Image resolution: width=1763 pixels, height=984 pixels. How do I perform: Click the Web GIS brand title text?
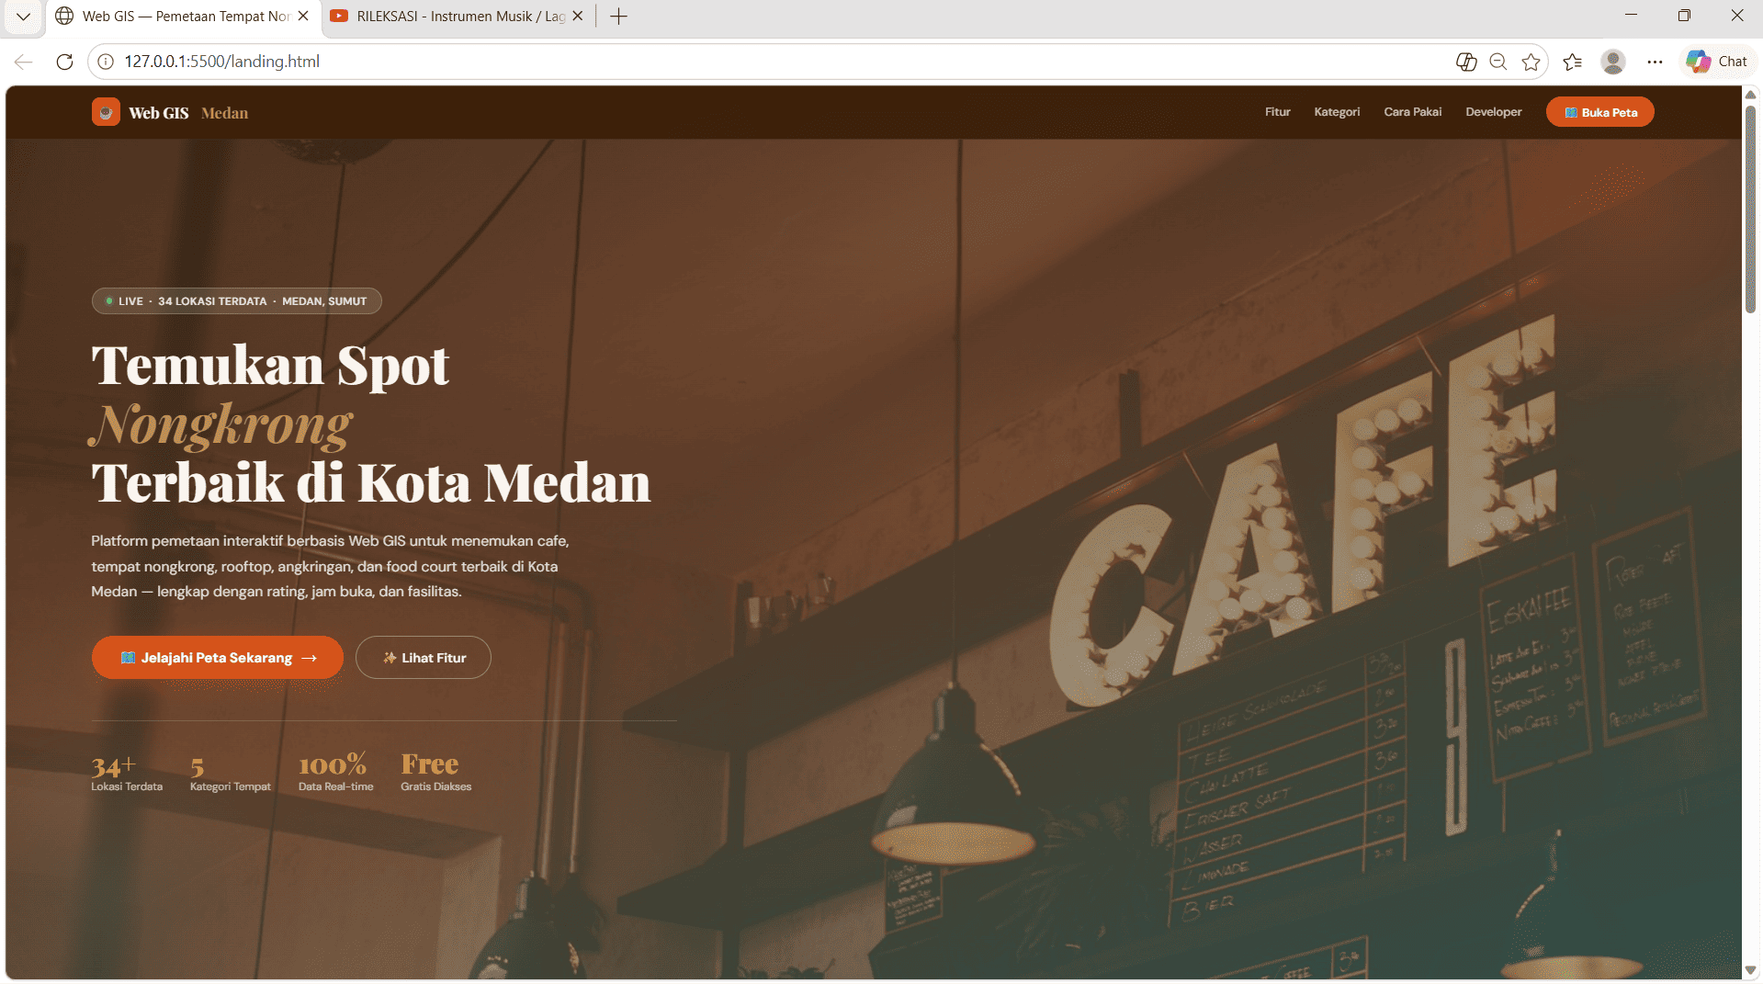pos(159,113)
